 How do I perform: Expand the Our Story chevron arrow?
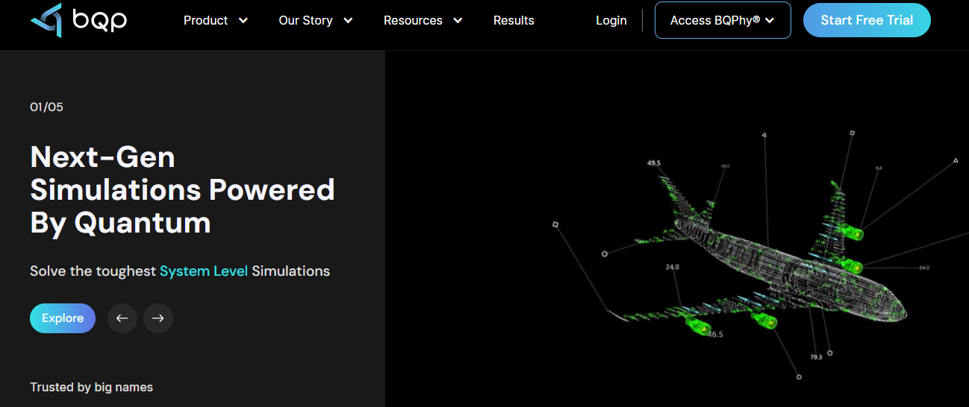pos(348,20)
